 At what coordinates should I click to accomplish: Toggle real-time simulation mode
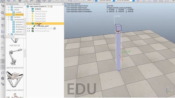(x=155, y=1)
